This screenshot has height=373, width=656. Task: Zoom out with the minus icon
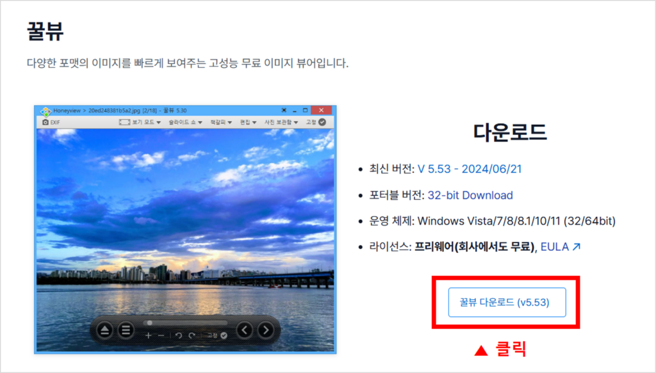click(161, 335)
